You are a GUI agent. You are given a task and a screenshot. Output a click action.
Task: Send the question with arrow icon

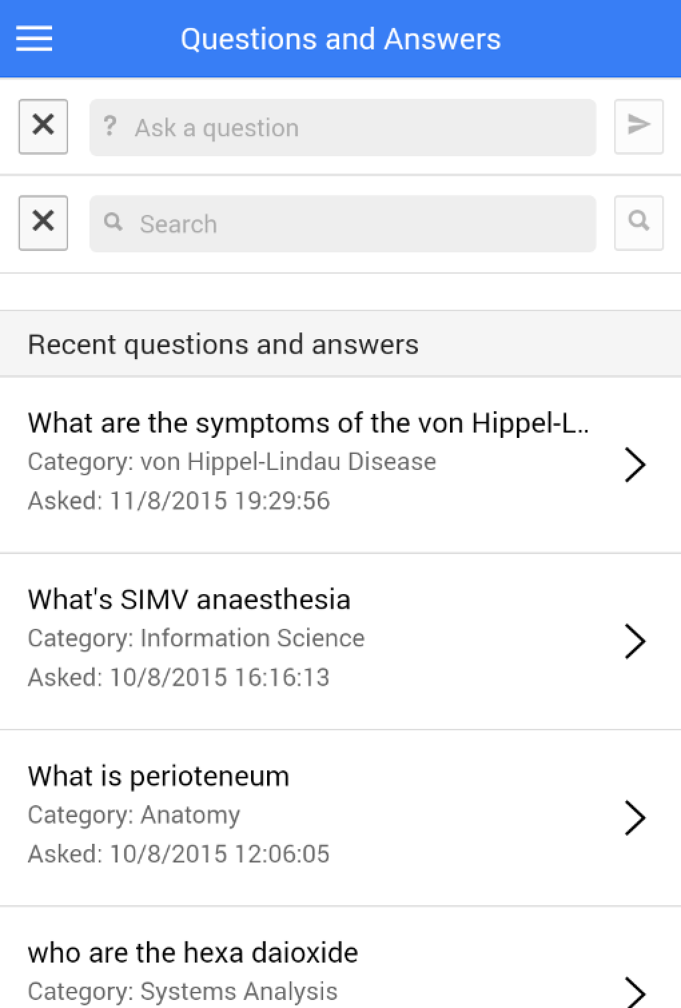point(638,126)
